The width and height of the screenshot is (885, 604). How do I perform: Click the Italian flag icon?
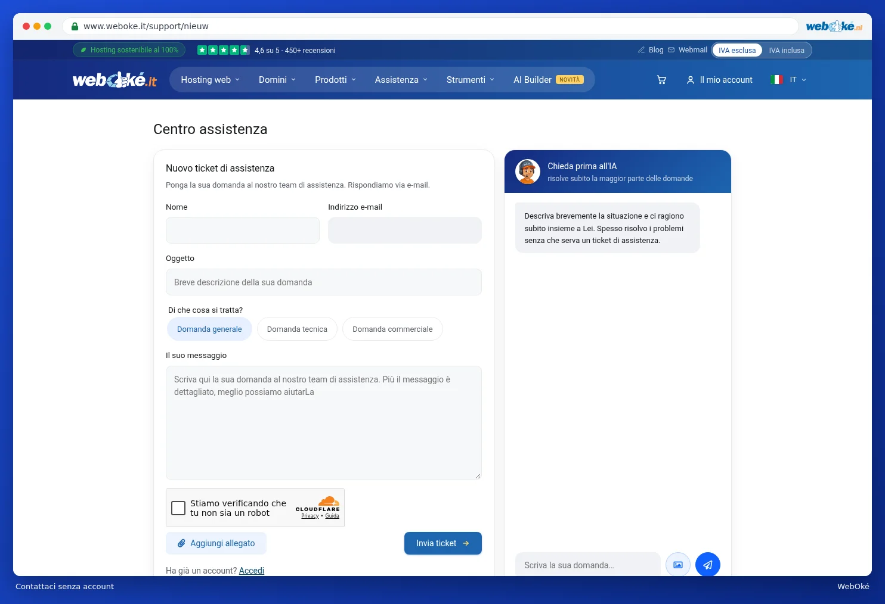tap(776, 80)
